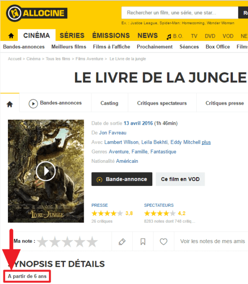Open the Box Office submenu item
The width and height of the screenshot is (248, 284).
(217, 47)
